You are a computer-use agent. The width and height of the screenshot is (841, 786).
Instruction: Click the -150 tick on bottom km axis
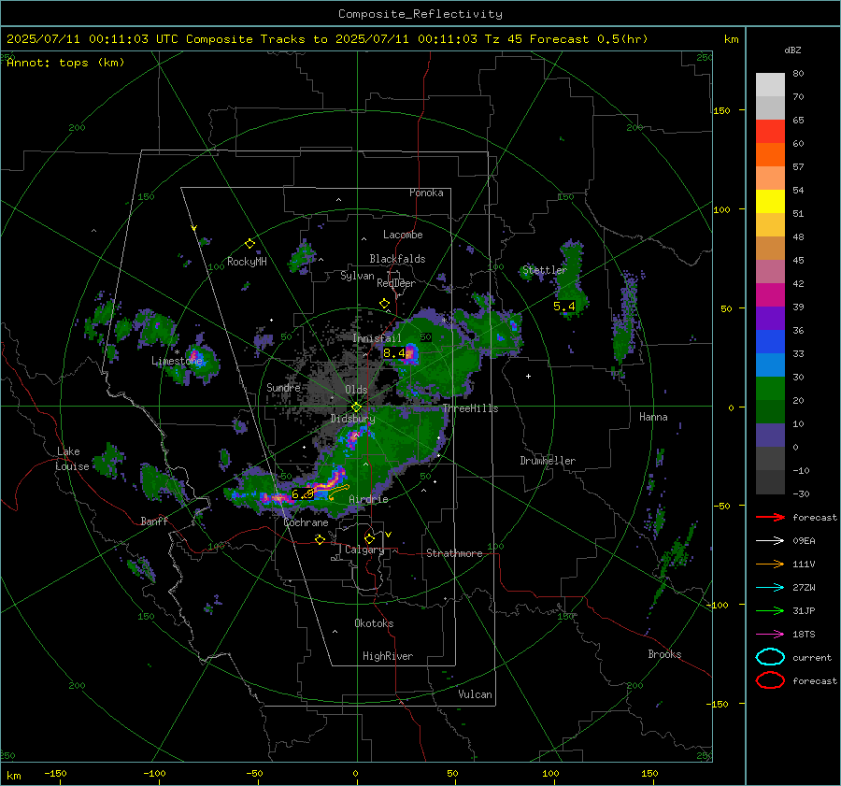(55, 773)
